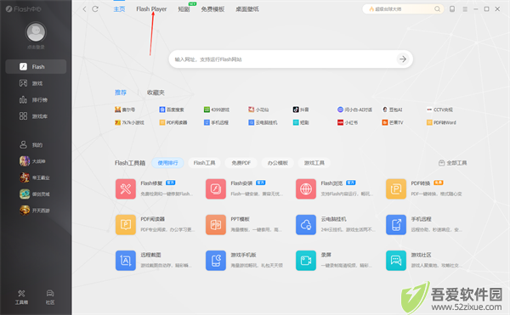The image size is (510, 315).
Task: Open the 抖音 shortcut link
Action: tap(301, 110)
